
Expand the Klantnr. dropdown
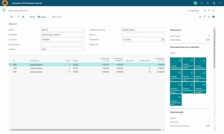[x=82, y=30]
